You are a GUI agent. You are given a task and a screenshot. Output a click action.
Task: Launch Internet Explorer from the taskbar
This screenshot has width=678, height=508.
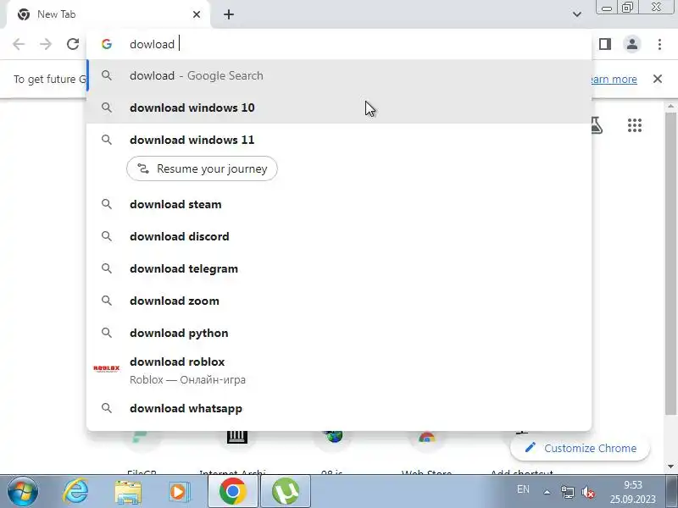(x=75, y=491)
